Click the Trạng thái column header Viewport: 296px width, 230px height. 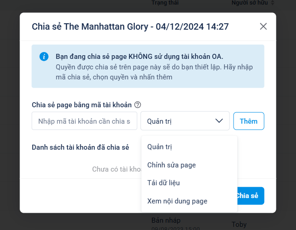pyautogui.click(x=167, y=3)
